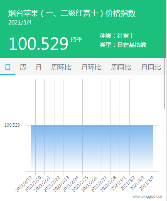Viewport: 167px width, 201px height.
Task: Click the 100.529 y-axis value label
Action: click(12, 125)
